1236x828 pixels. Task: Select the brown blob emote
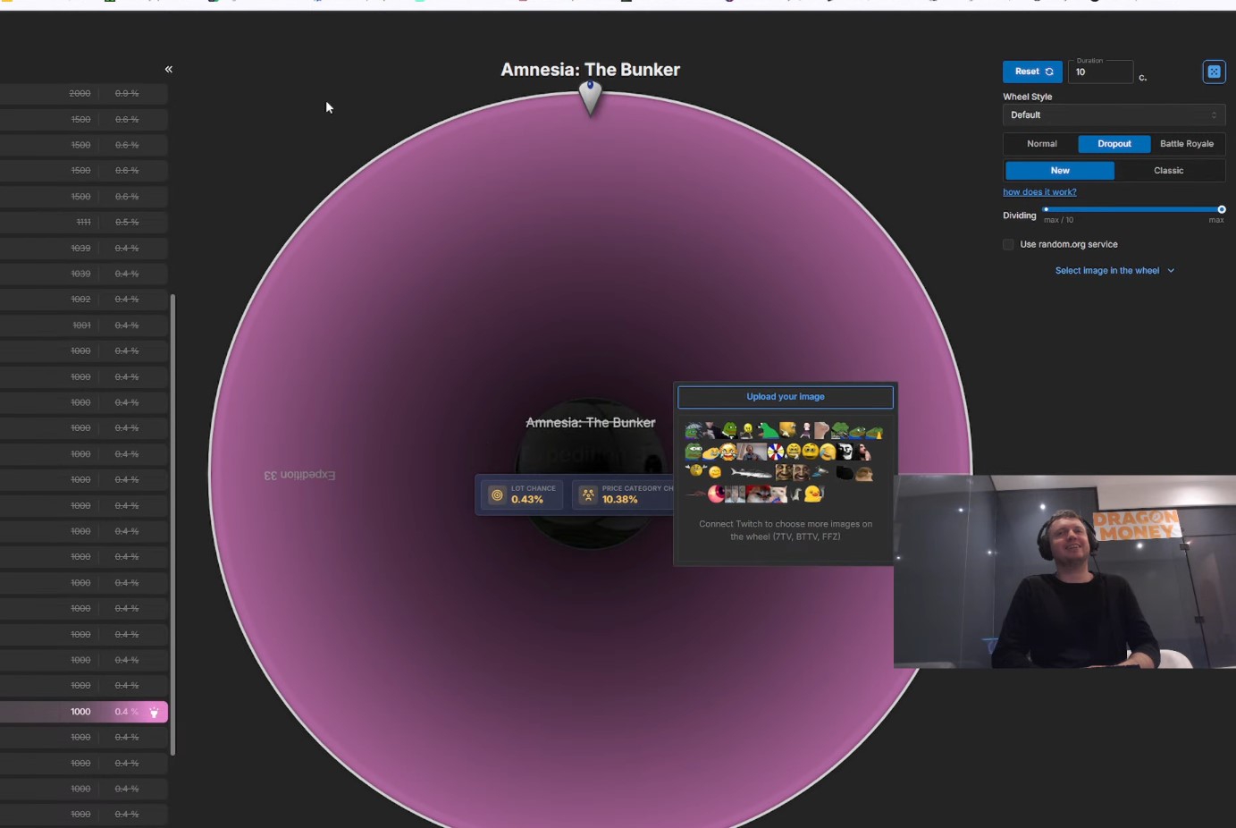click(x=864, y=474)
